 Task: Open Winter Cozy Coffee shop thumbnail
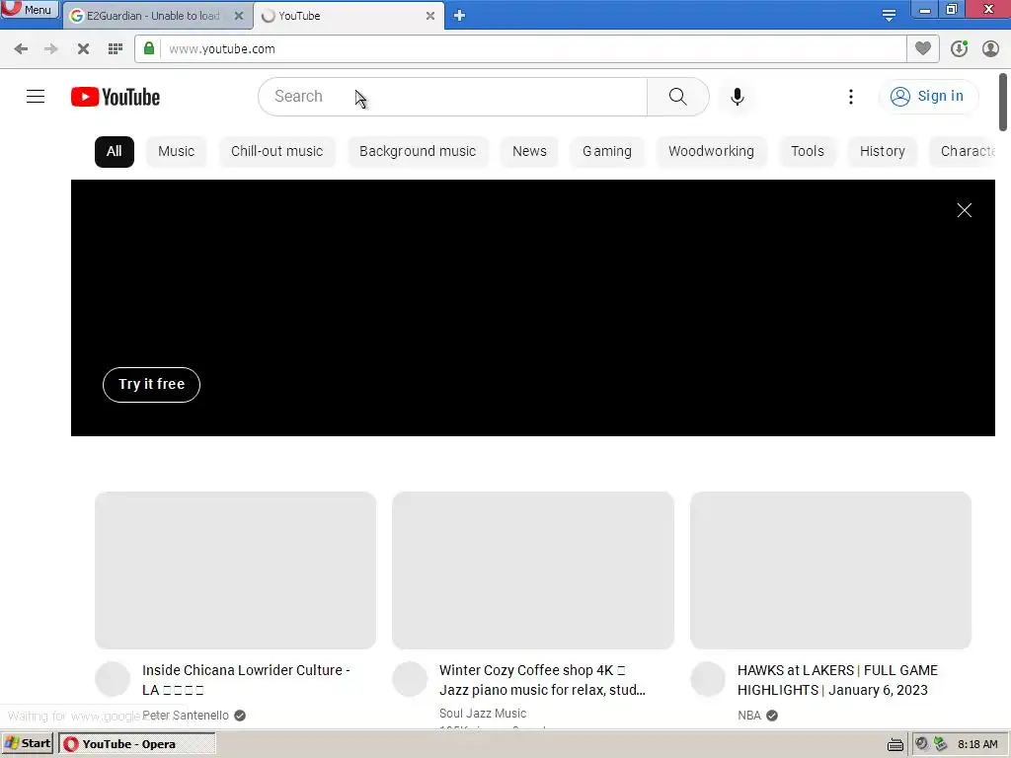533,570
